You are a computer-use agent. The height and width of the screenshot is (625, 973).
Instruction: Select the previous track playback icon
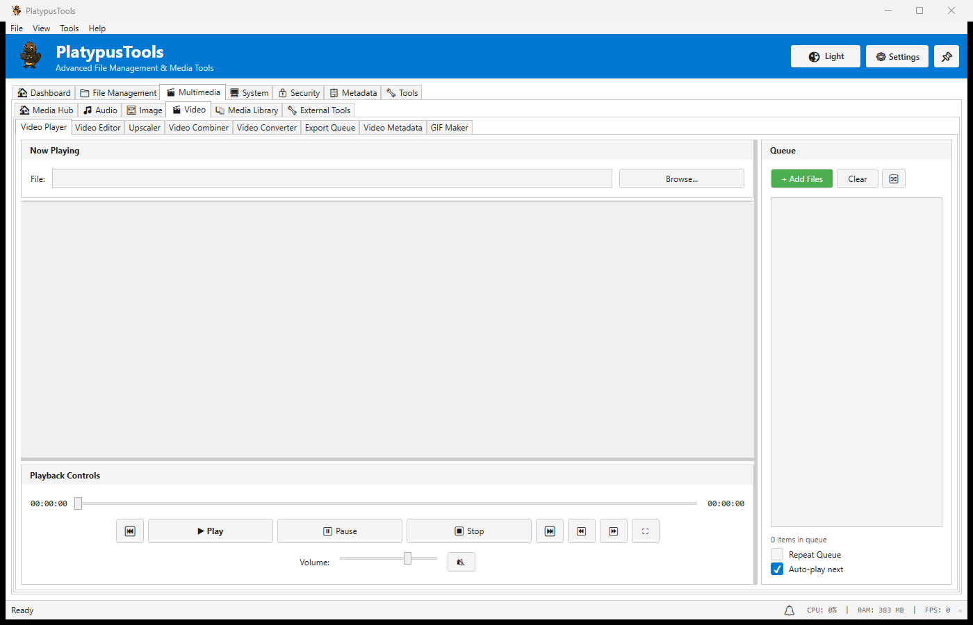[x=130, y=531]
